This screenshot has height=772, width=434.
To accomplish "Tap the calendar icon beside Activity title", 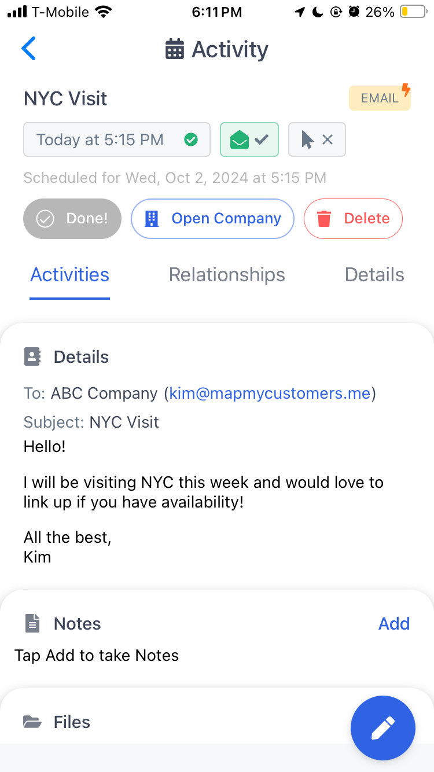I will 174,49.
